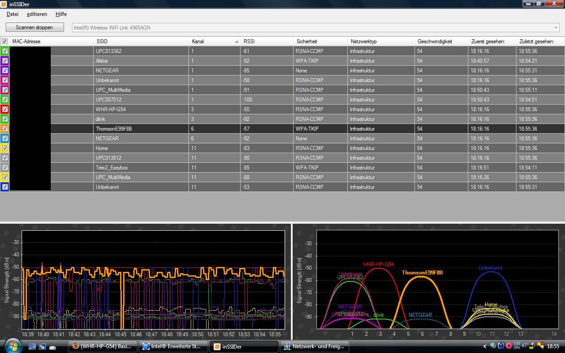Open the Datei menu
Viewport: 565px width, 353px height.
(x=12, y=14)
